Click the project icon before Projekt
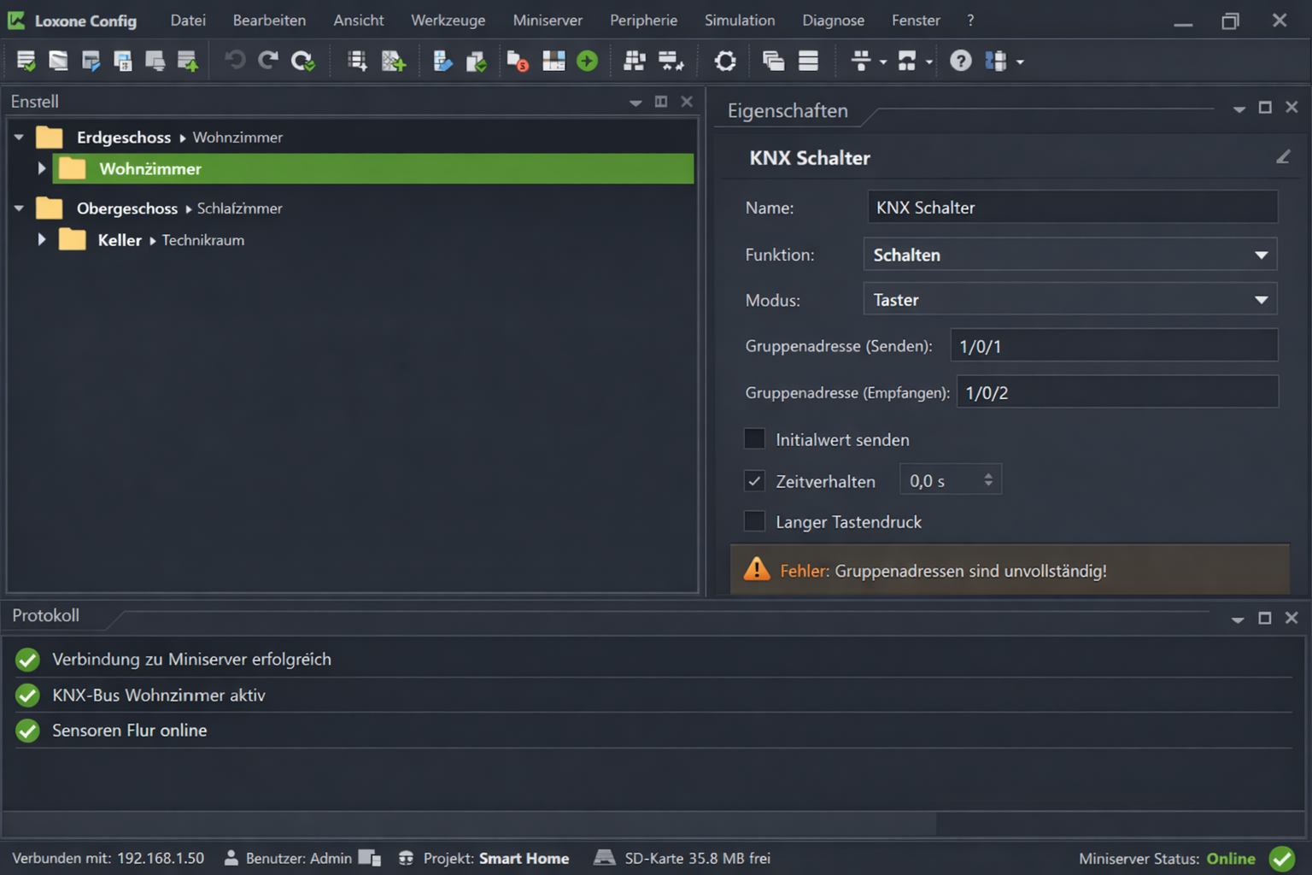1312x875 pixels. [407, 858]
